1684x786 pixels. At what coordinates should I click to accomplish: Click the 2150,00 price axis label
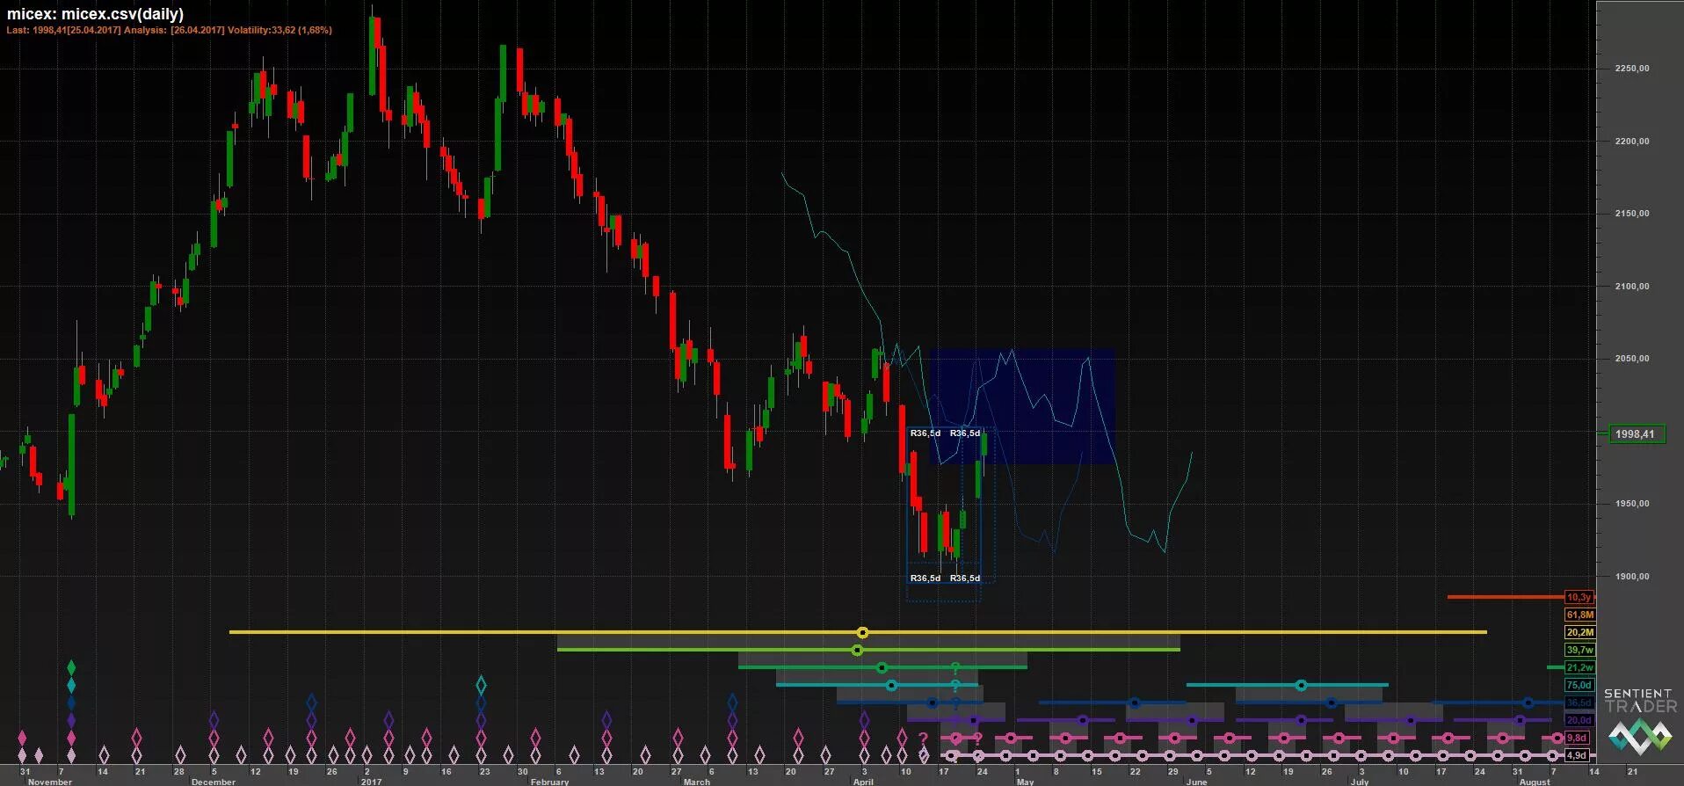(1631, 214)
